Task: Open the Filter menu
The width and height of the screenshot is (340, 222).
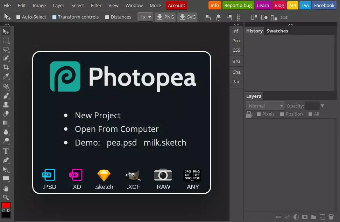Action: (x=96, y=5)
